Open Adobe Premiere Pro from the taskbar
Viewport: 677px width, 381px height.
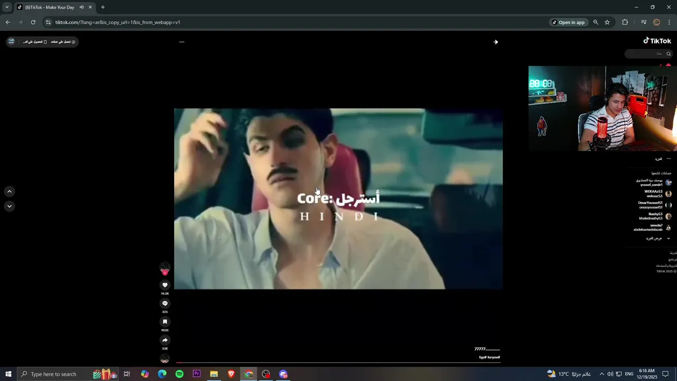click(x=197, y=374)
